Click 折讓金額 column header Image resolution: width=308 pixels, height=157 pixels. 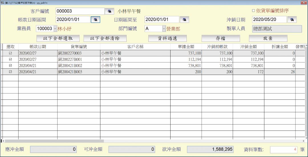tap(280, 47)
